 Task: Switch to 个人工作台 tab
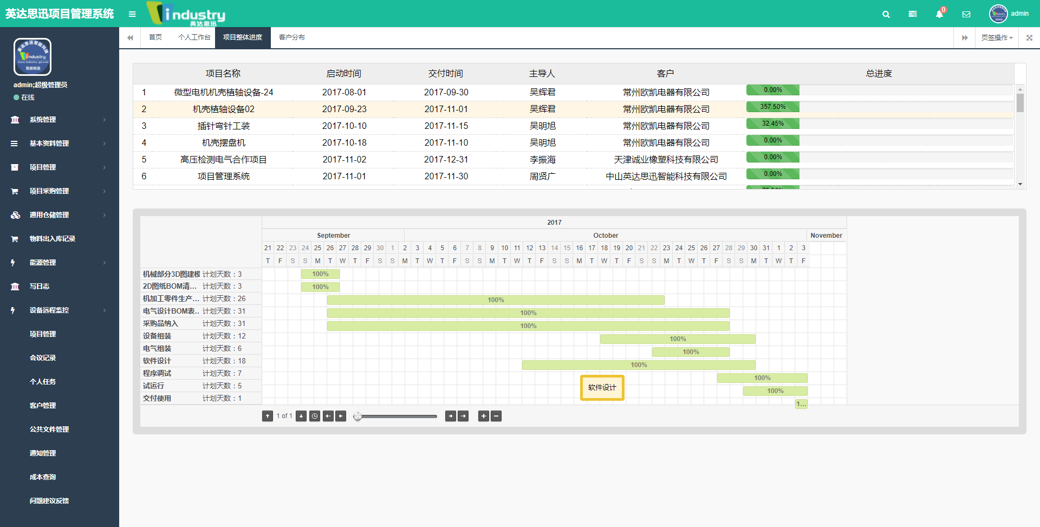[194, 37]
